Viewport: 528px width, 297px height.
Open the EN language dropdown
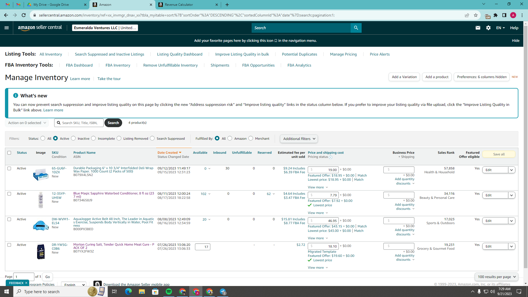point(501,28)
